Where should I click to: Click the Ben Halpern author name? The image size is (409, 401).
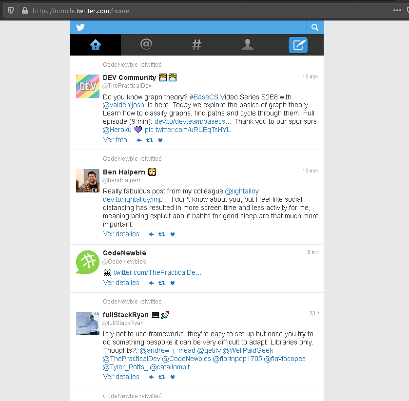[124, 172]
